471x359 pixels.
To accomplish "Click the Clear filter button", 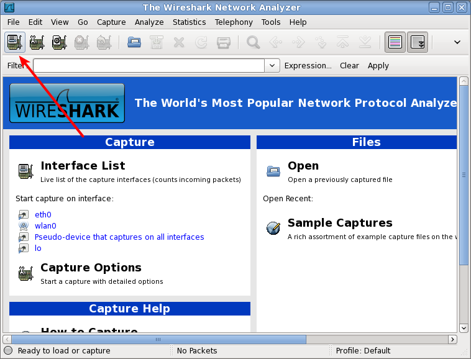I will (x=349, y=65).
